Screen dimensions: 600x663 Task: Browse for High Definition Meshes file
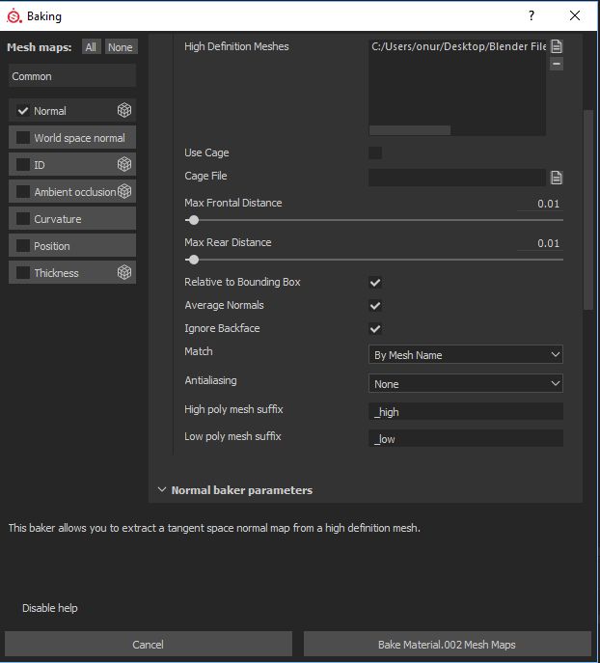(x=557, y=46)
